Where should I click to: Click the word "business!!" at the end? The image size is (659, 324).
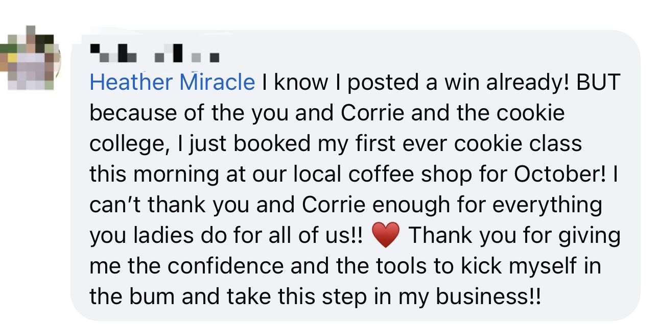coord(487,297)
